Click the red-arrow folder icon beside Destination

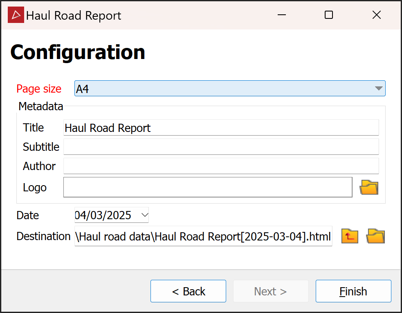(350, 236)
